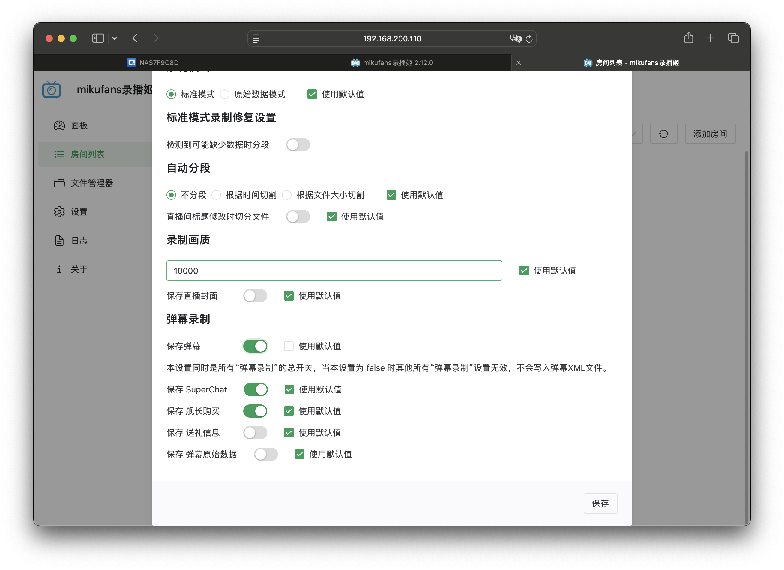Open the sidebar options chevron dropdown

pyautogui.click(x=115, y=38)
